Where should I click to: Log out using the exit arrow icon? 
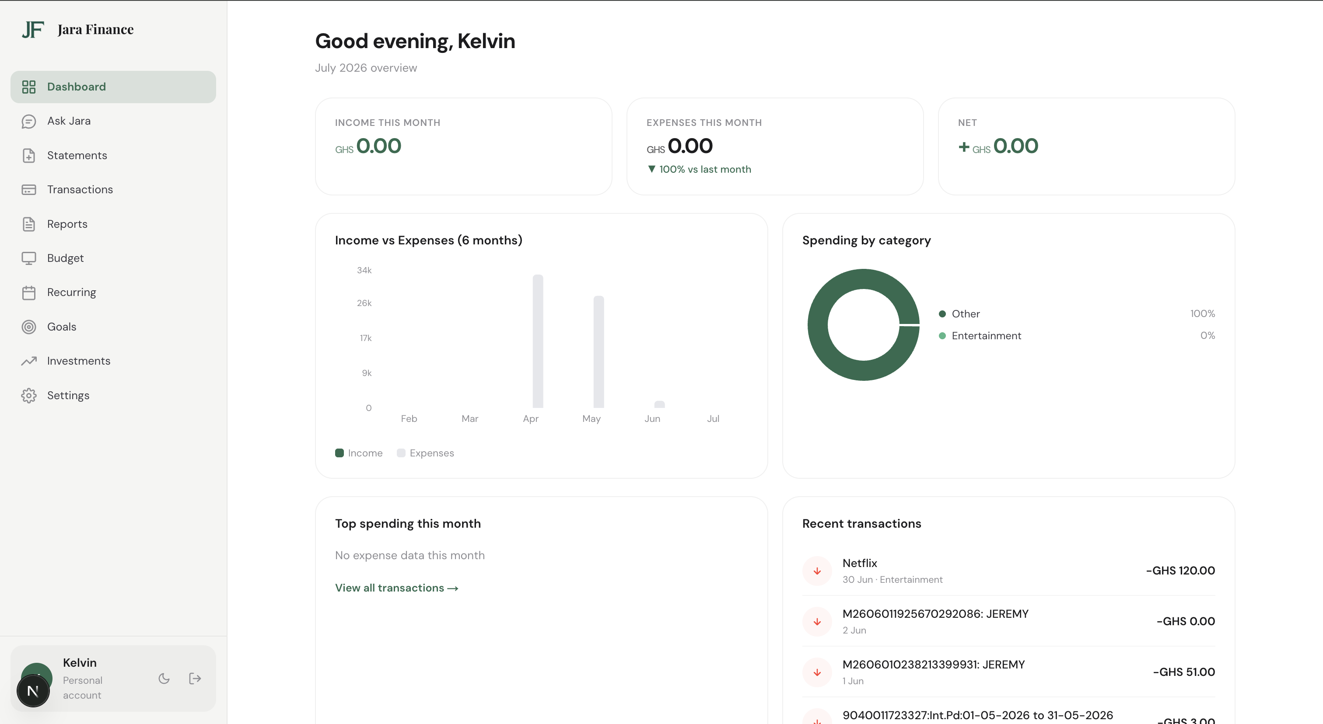(x=195, y=679)
